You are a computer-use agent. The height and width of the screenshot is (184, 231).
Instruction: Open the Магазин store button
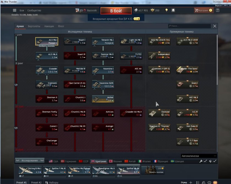(204, 10)
